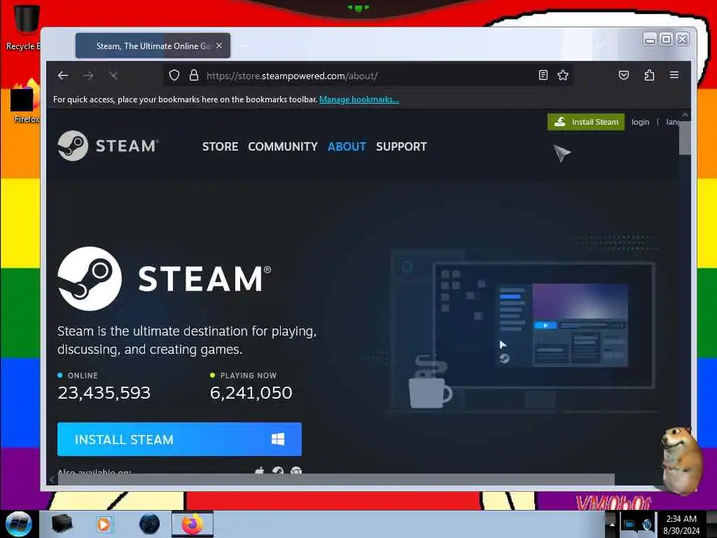Click the online count 23,435,593

coord(104,393)
